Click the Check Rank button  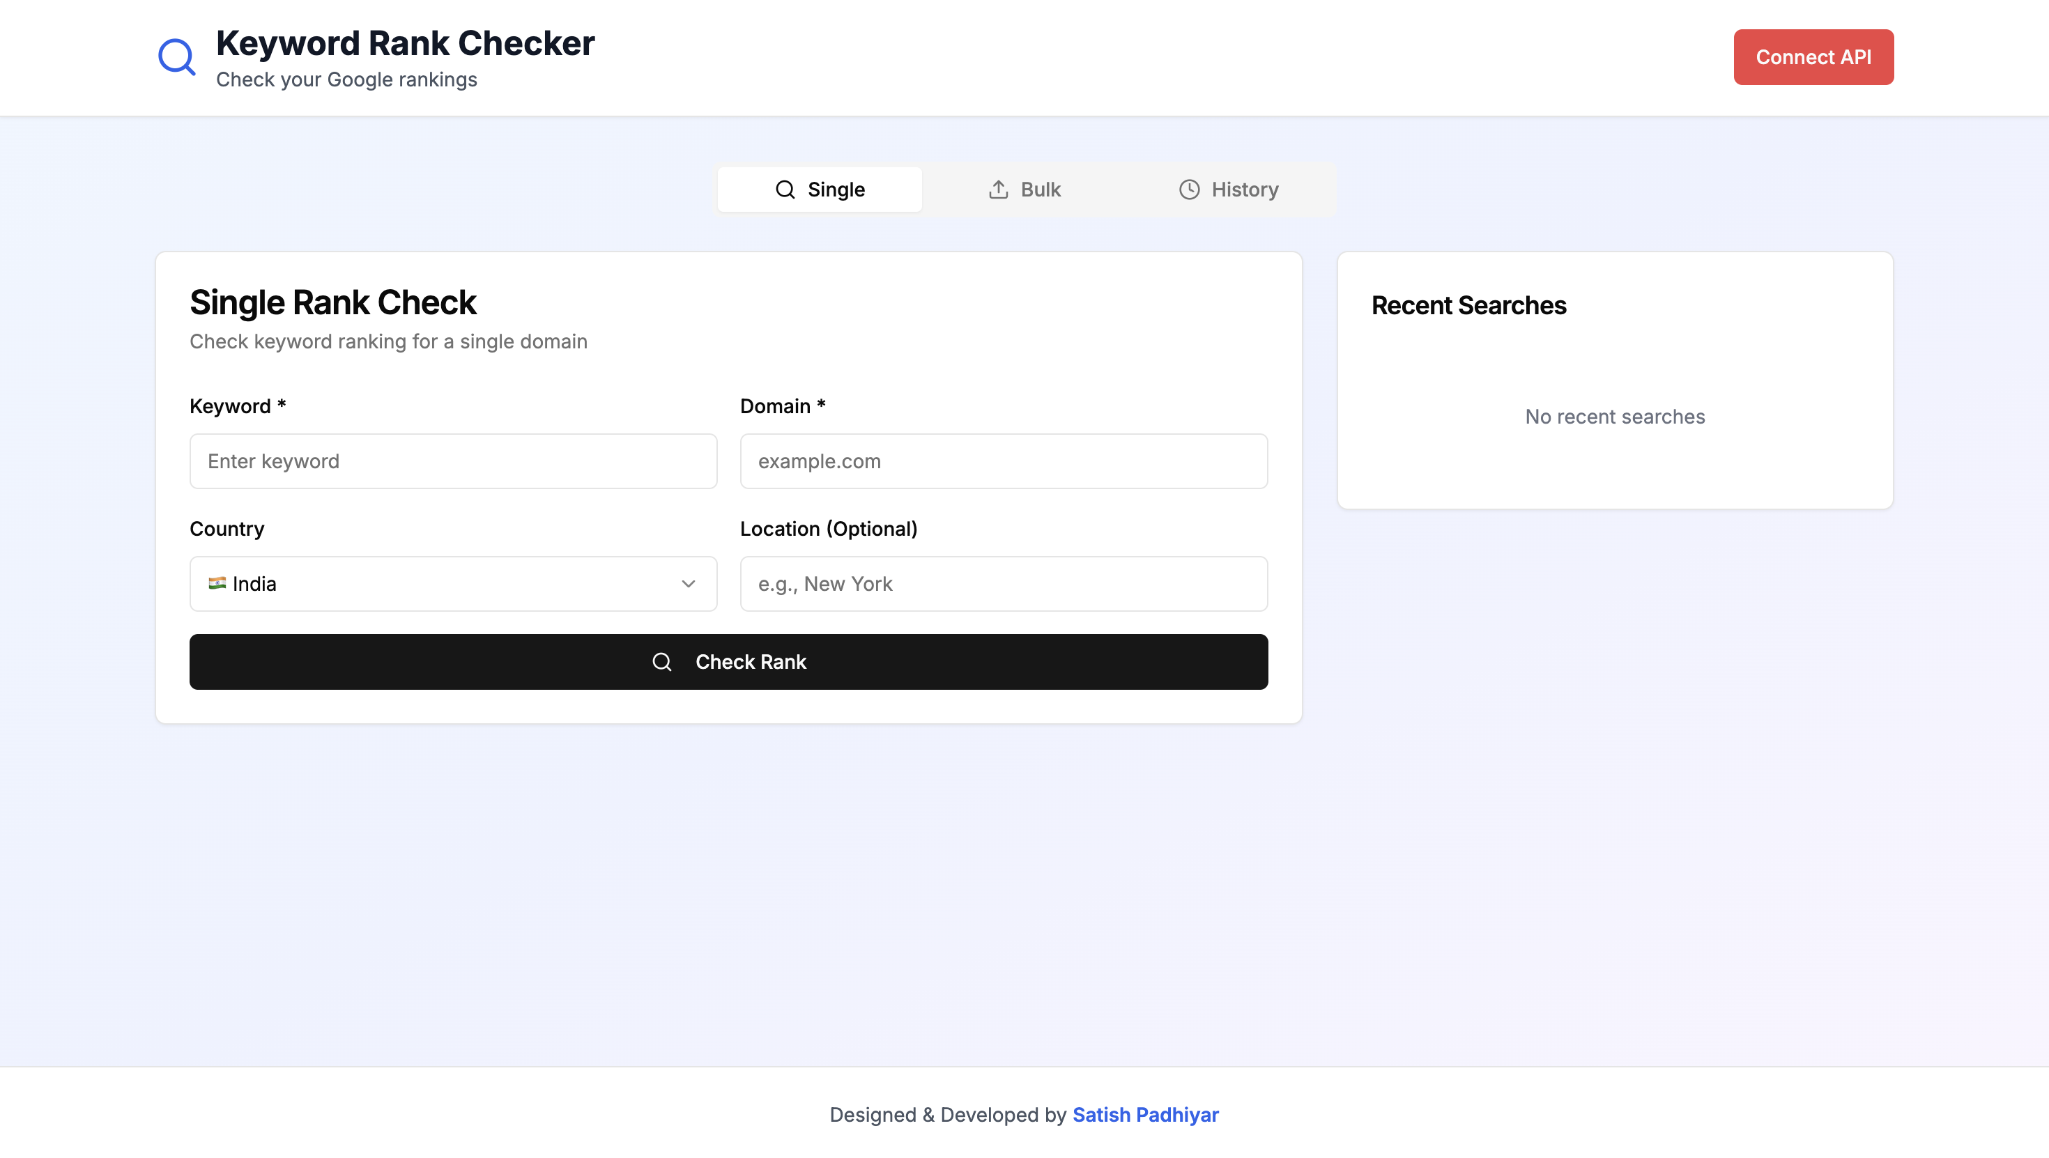click(728, 662)
